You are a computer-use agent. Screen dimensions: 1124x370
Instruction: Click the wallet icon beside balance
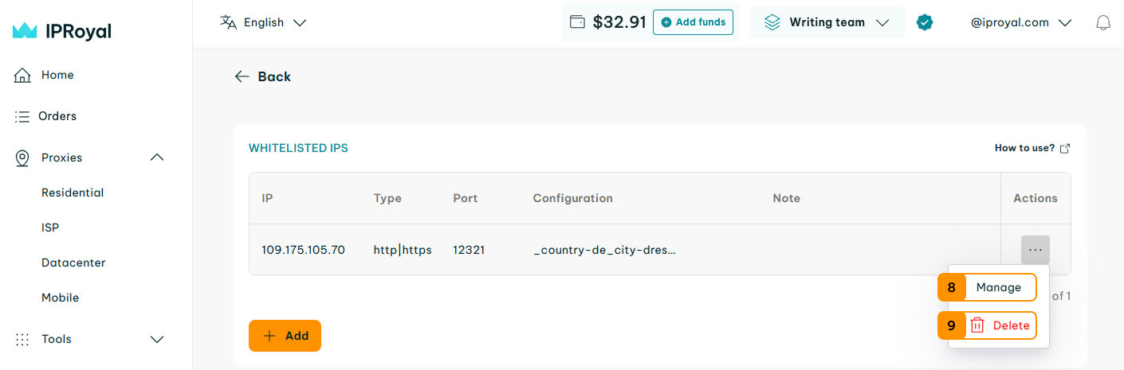point(577,22)
